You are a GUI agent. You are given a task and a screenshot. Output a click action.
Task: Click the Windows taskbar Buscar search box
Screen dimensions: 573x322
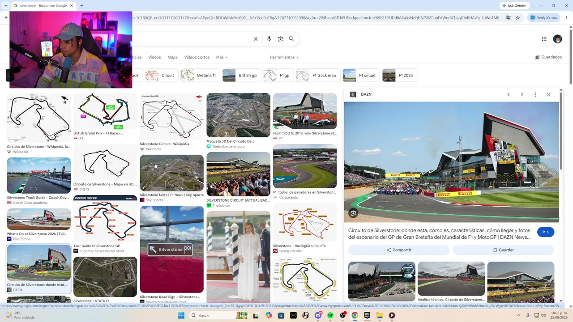pos(219,315)
